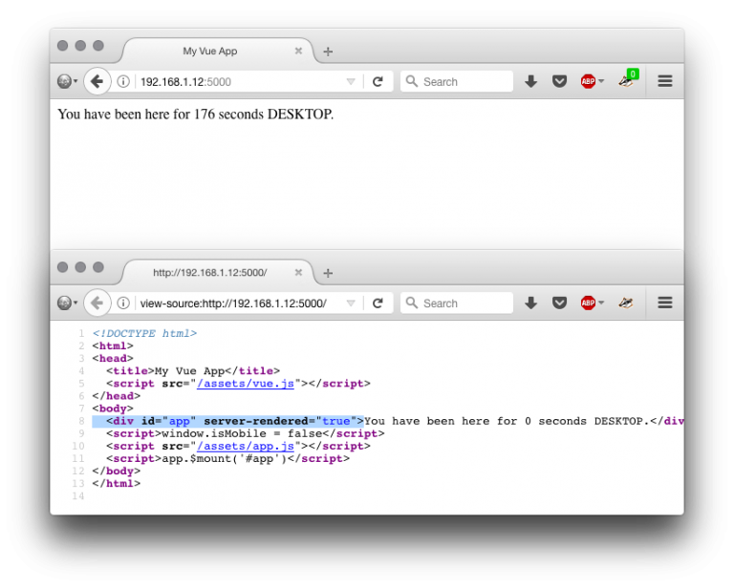Open the /assets/vue.js link

[x=246, y=384]
